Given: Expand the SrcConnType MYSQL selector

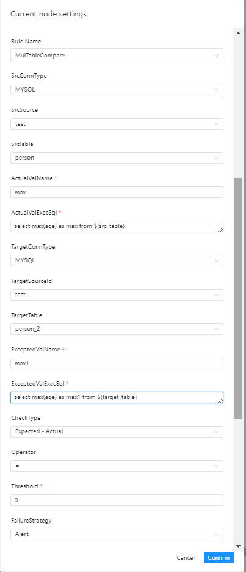Looking at the screenshot, I should click(x=117, y=89).
